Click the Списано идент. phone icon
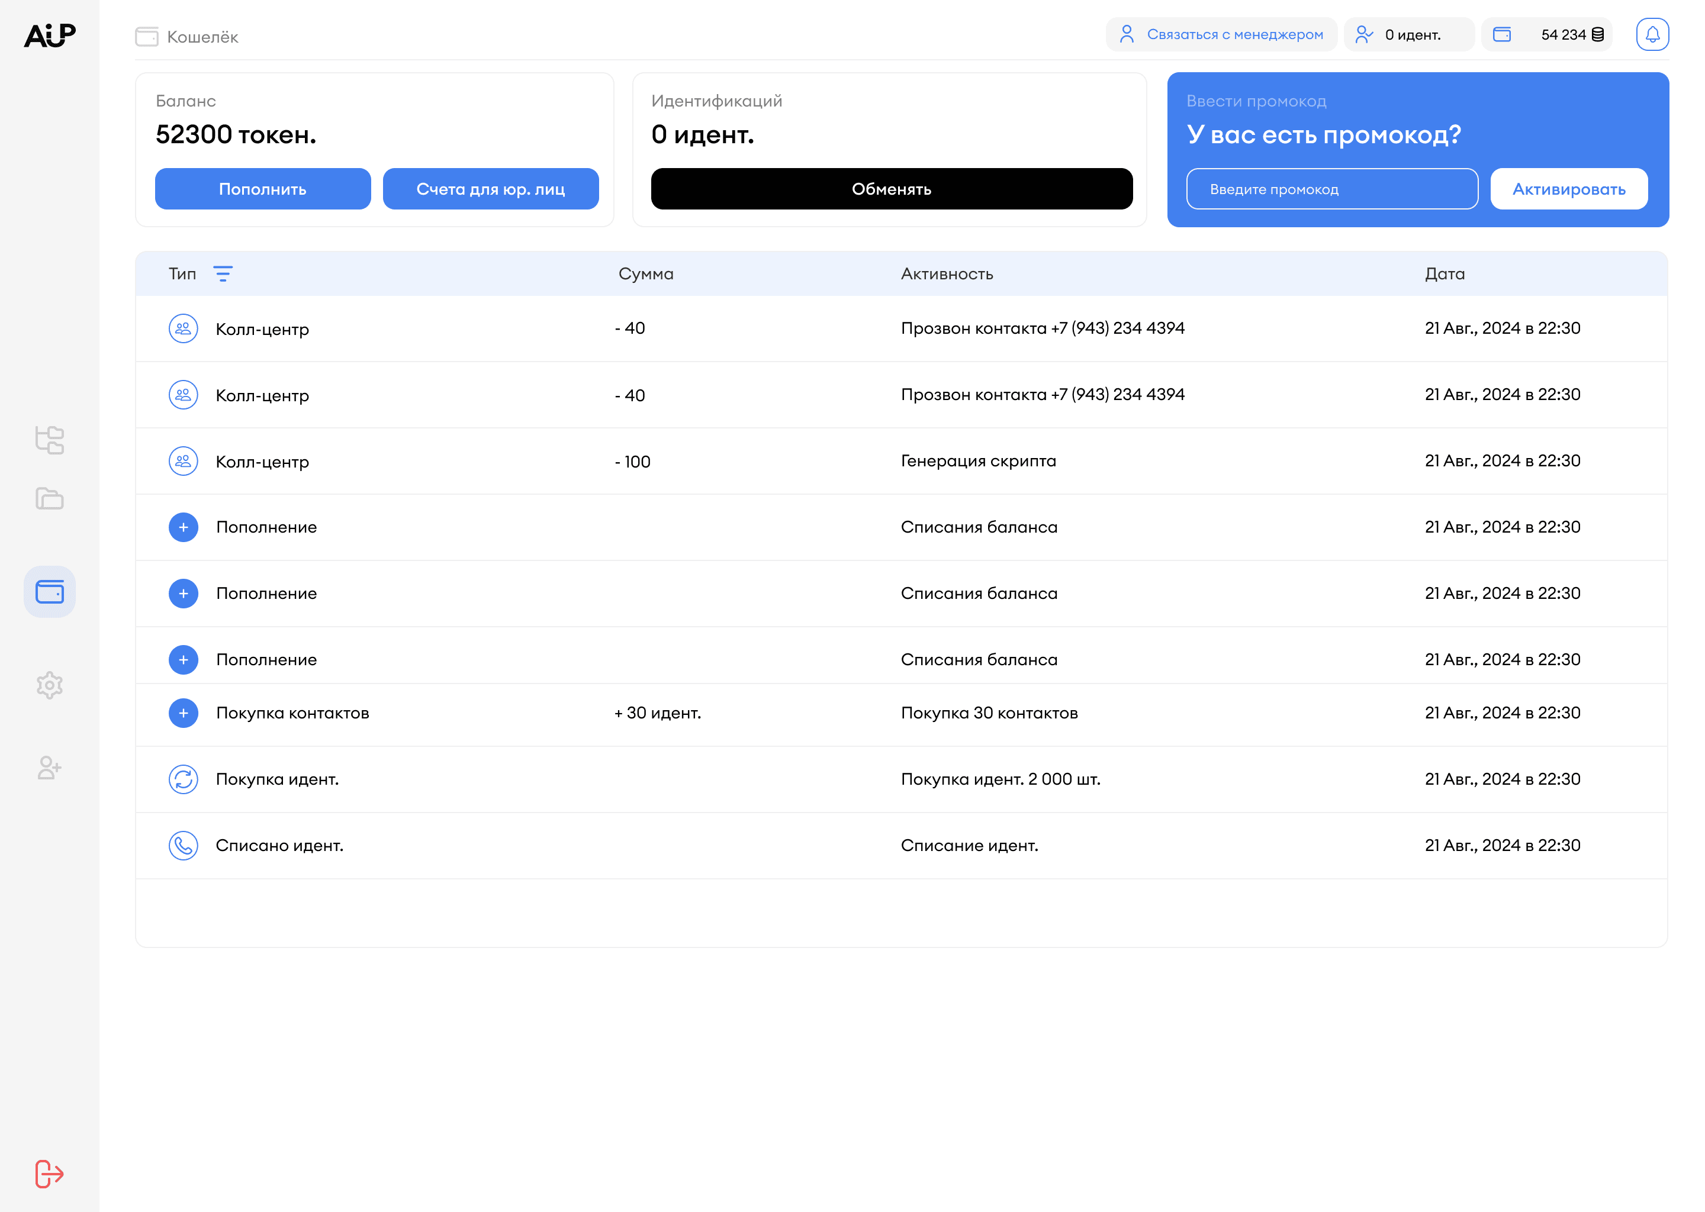The width and height of the screenshot is (1705, 1212). [183, 846]
